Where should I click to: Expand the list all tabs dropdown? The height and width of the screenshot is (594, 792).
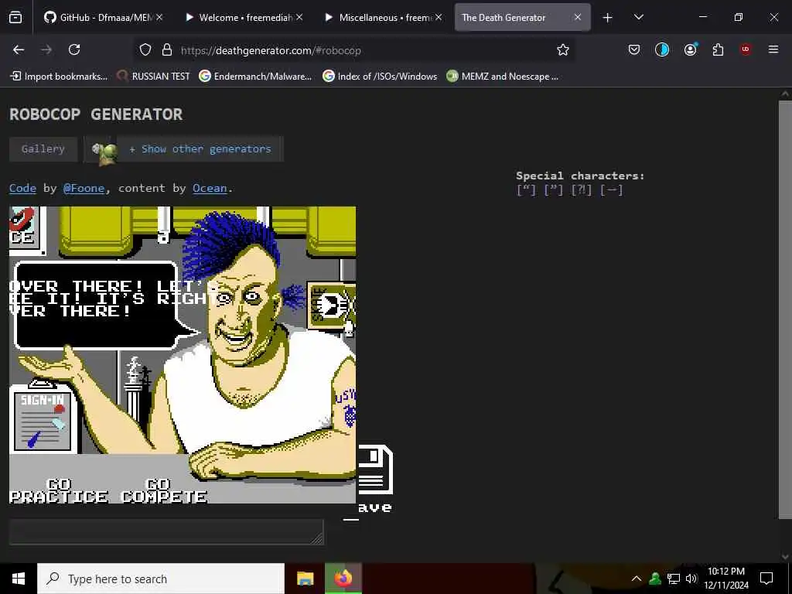pyautogui.click(x=638, y=17)
